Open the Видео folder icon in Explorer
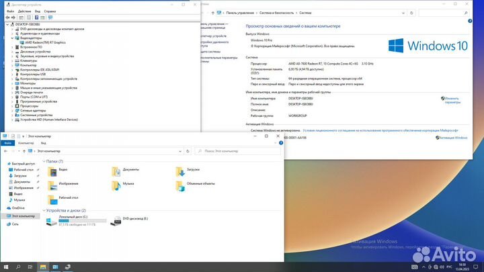 coord(52,172)
